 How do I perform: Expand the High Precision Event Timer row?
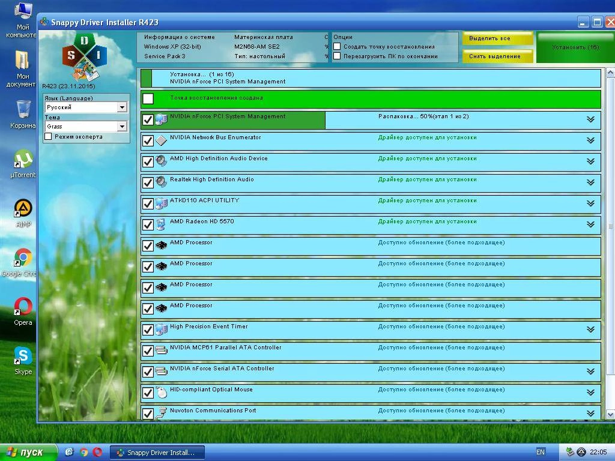590,330
